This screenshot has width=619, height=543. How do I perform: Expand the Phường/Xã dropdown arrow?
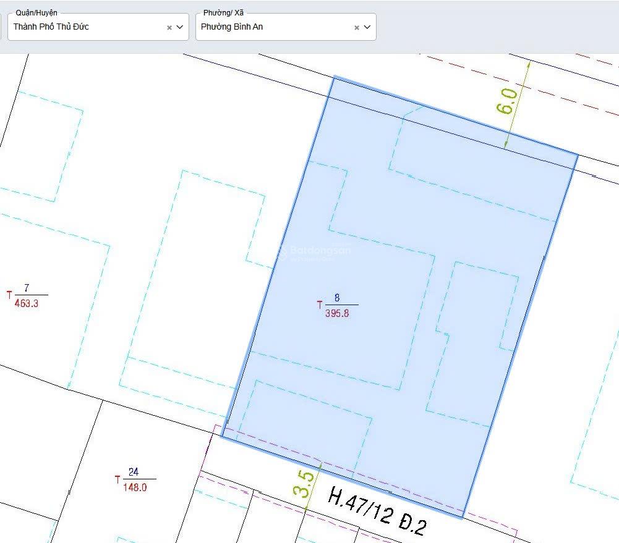[x=367, y=27]
